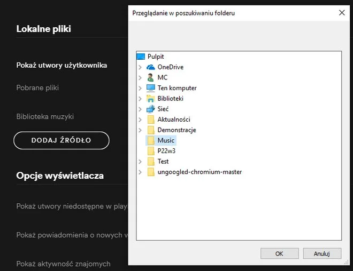Expand the Ten komputer node
Viewport: 353px width, 271px height.
click(140, 88)
